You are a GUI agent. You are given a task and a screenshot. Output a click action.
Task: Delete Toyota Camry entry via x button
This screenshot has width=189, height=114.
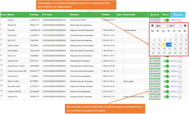[x=180, y=76]
